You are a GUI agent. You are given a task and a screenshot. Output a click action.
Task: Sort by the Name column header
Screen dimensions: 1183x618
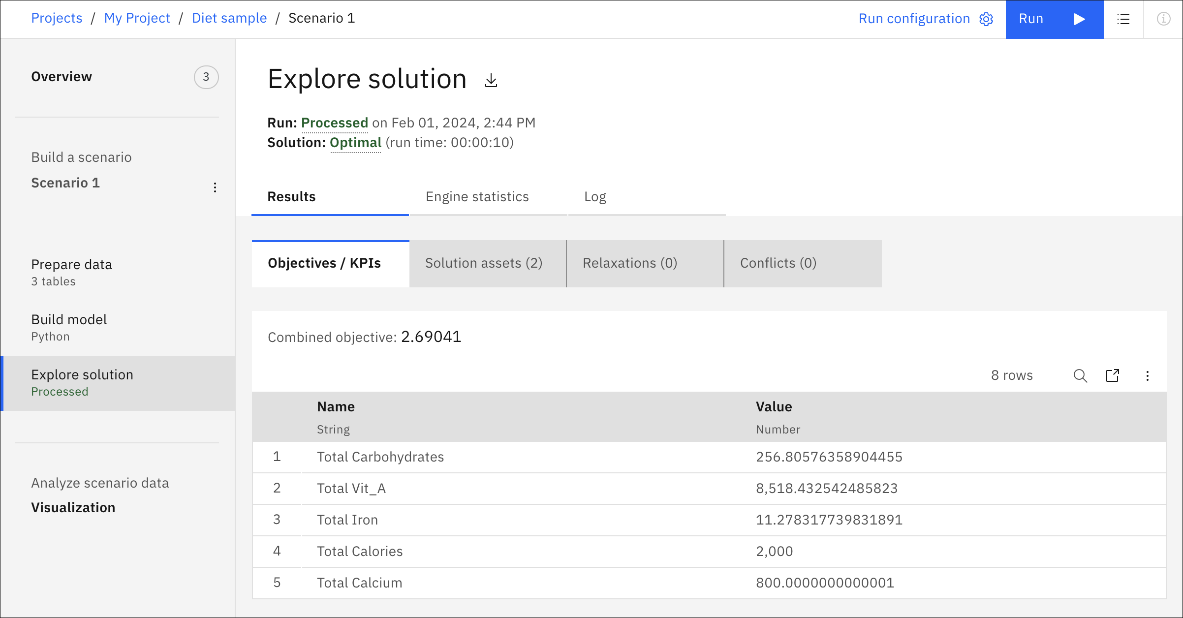point(336,407)
